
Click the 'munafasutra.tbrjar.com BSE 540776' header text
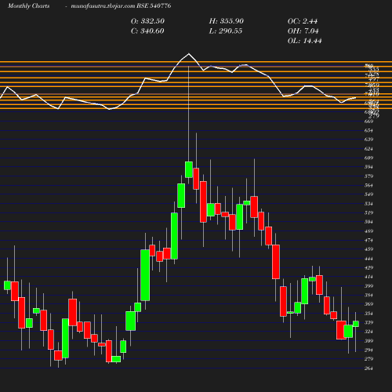[121, 6]
